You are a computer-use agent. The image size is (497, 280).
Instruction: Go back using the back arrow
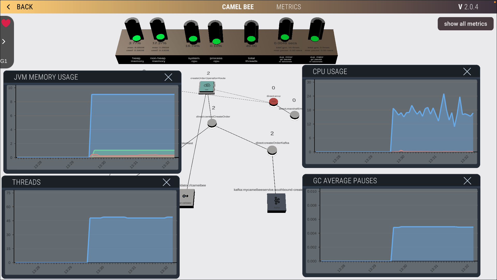9,7
